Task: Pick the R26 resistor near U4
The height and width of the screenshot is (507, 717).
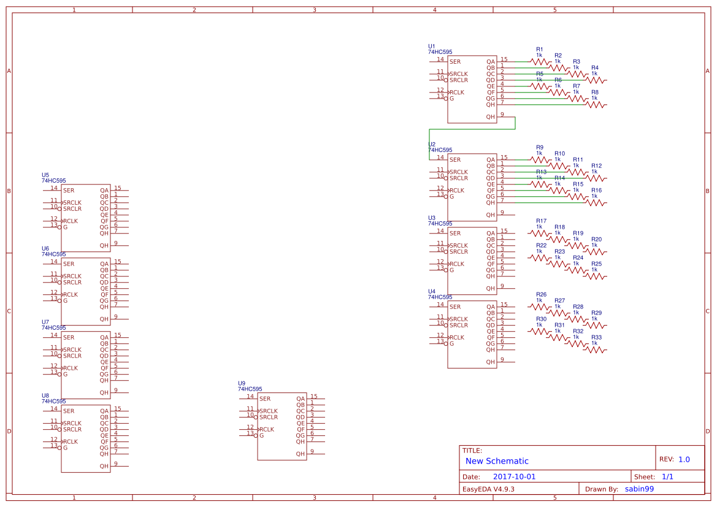Action: coord(540,307)
